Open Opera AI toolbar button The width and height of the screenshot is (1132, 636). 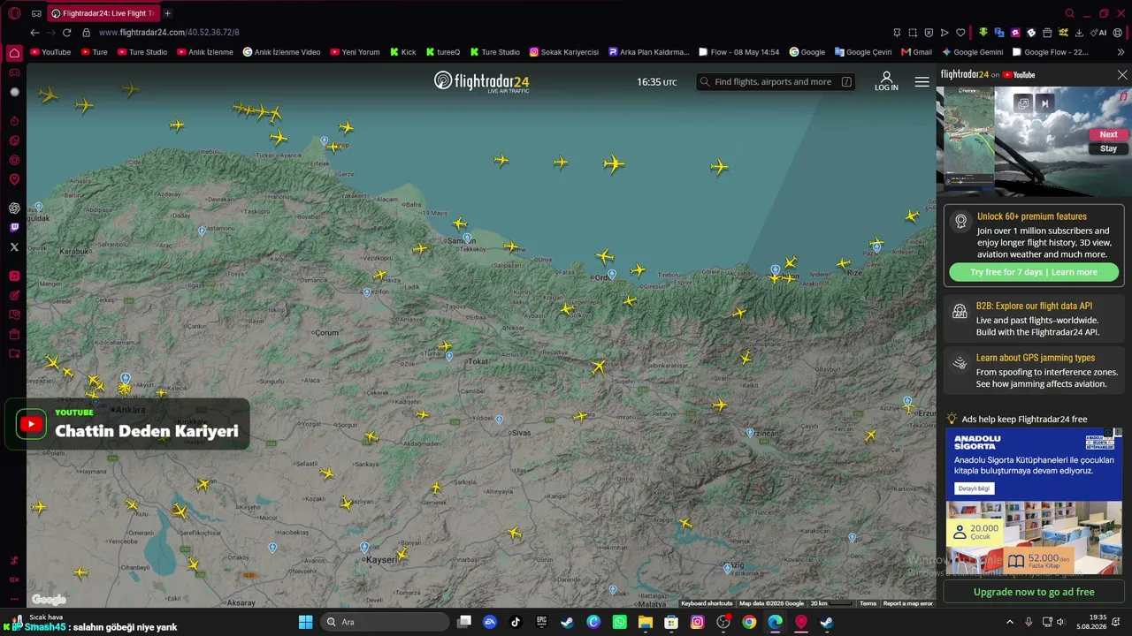click(1100, 33)
